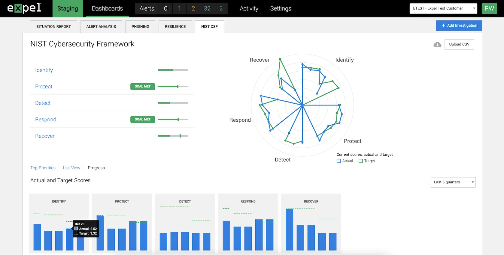504x255 pixels.
Task: Open the Phishing tab
Action: 140,27
